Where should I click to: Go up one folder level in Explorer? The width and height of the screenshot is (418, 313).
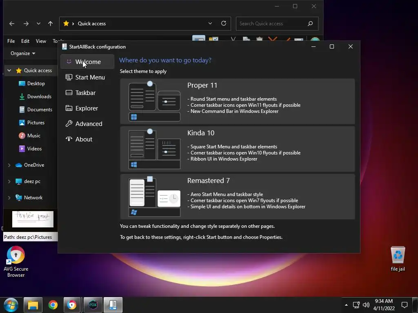tap(50, 24)
